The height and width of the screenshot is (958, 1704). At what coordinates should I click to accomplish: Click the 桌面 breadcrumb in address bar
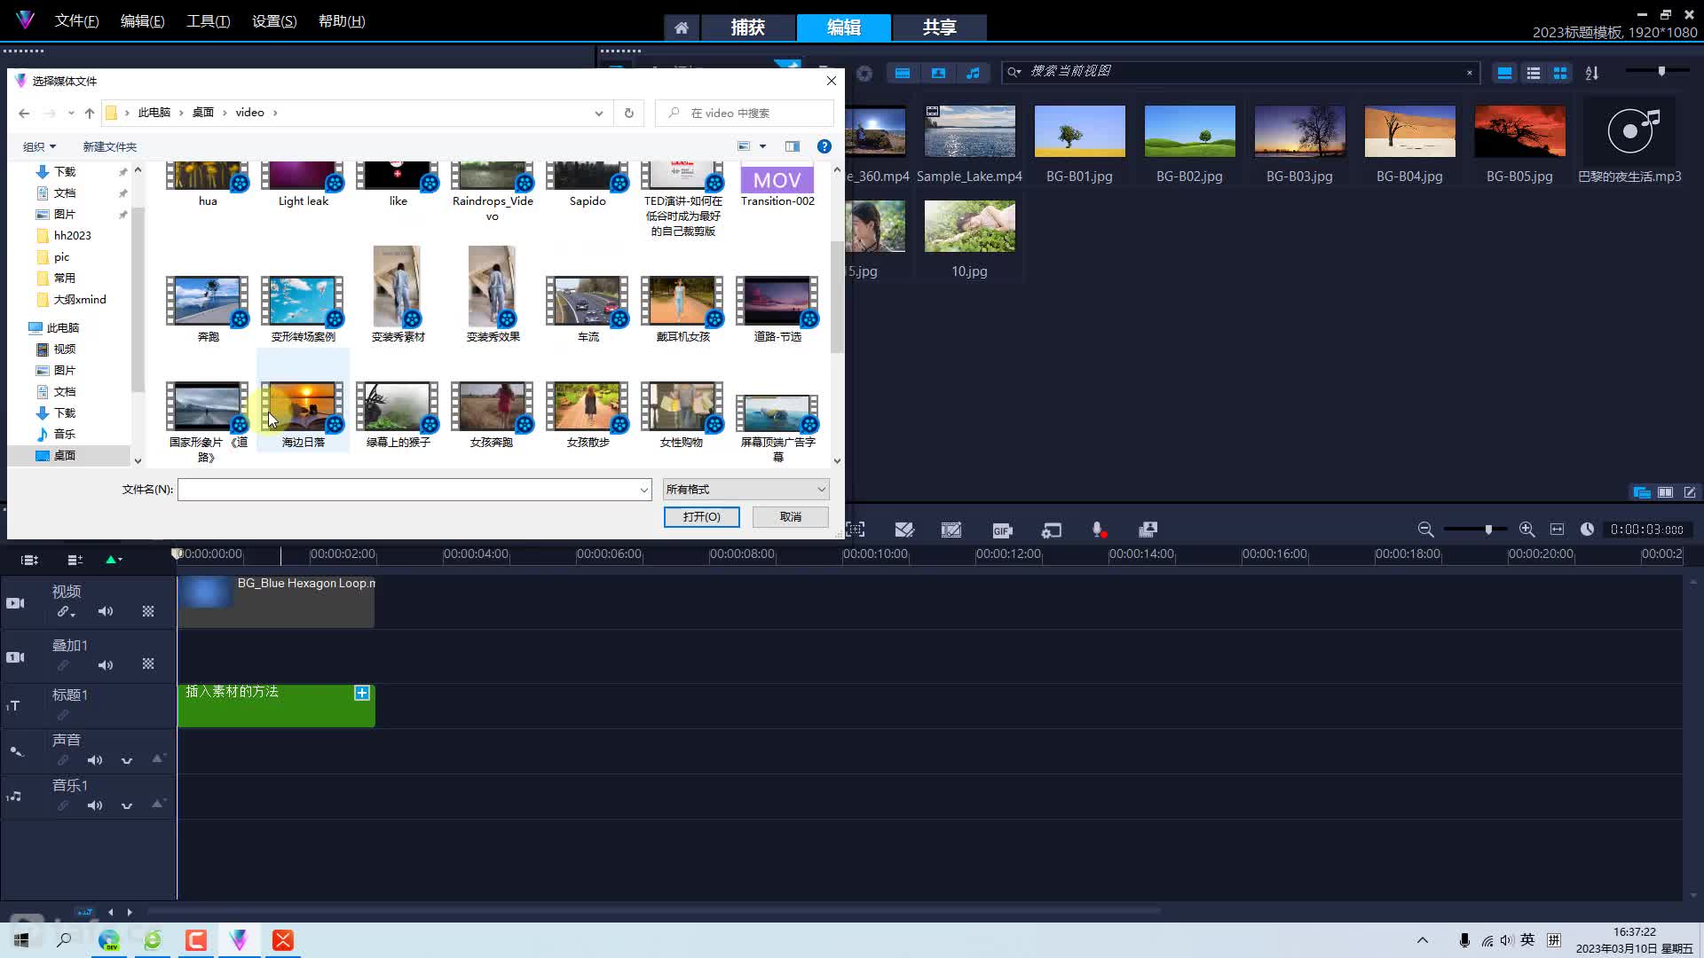click(x=203, y=113)
